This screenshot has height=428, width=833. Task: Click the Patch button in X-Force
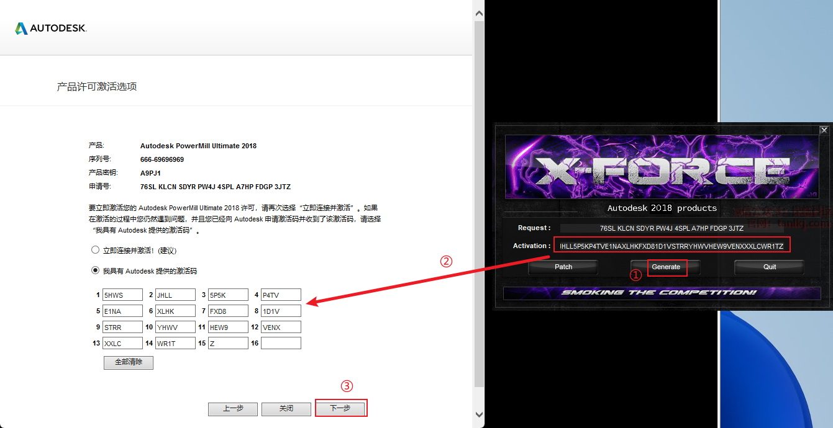click(x=563, y=267)
